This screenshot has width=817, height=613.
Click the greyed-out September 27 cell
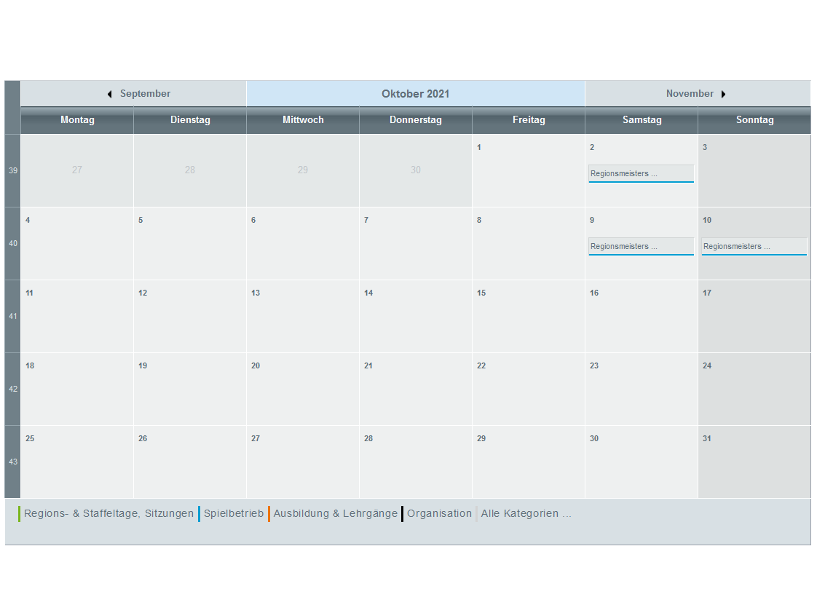pos(77,170)
